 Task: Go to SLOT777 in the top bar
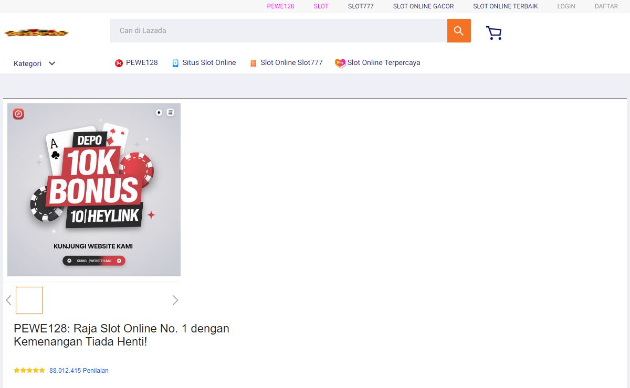coord(361,6)
